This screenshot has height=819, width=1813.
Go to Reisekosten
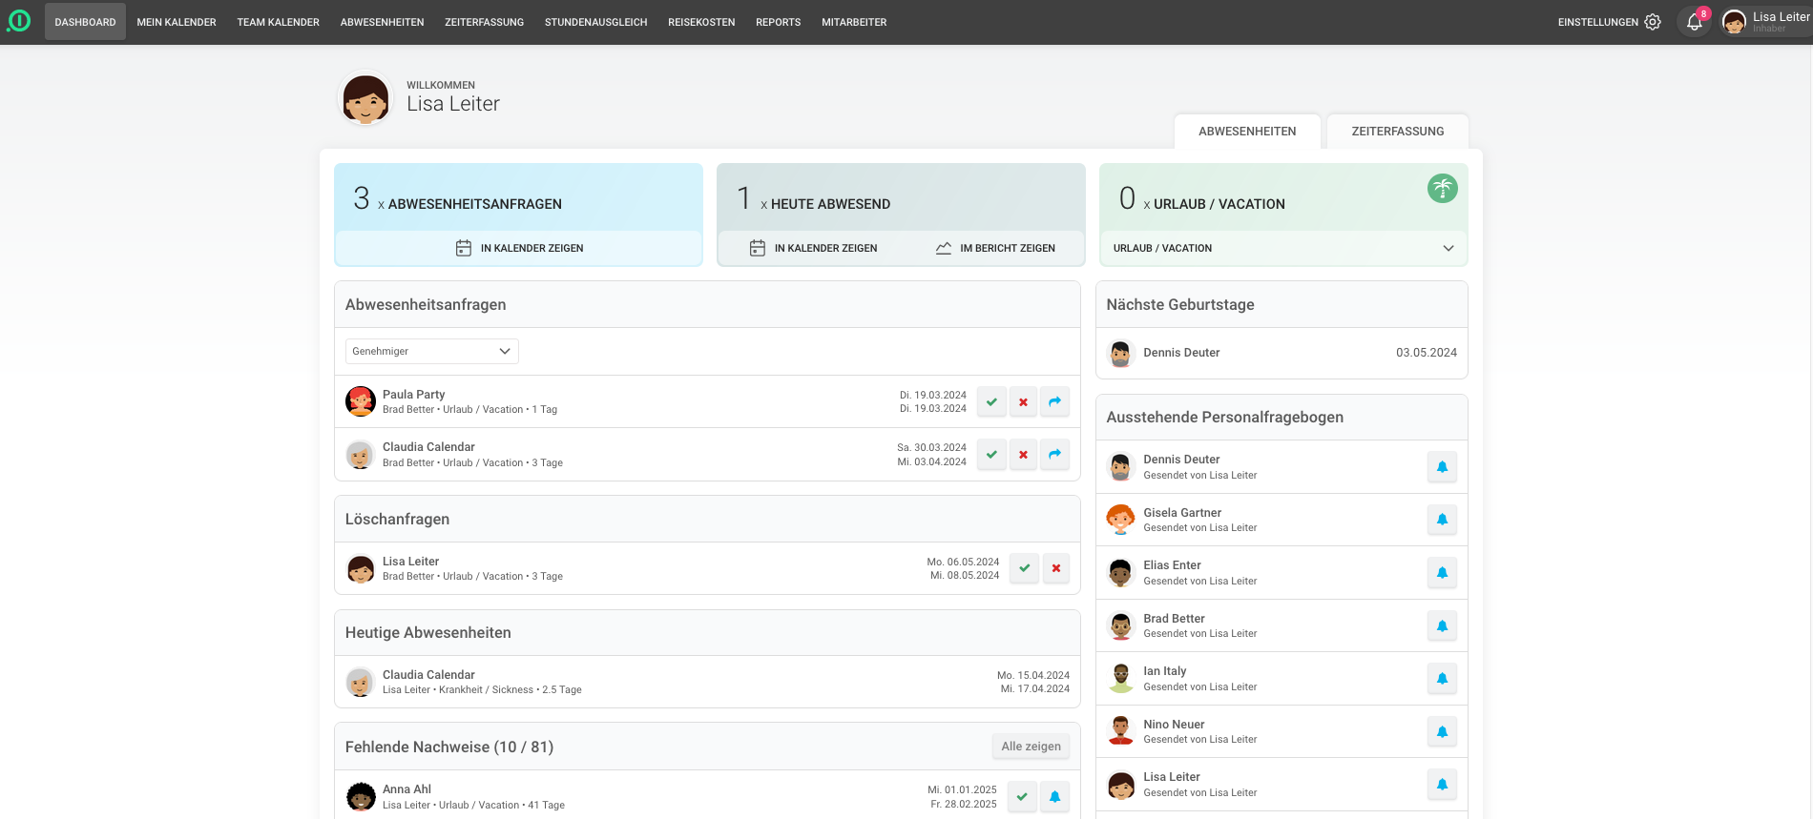701,22
